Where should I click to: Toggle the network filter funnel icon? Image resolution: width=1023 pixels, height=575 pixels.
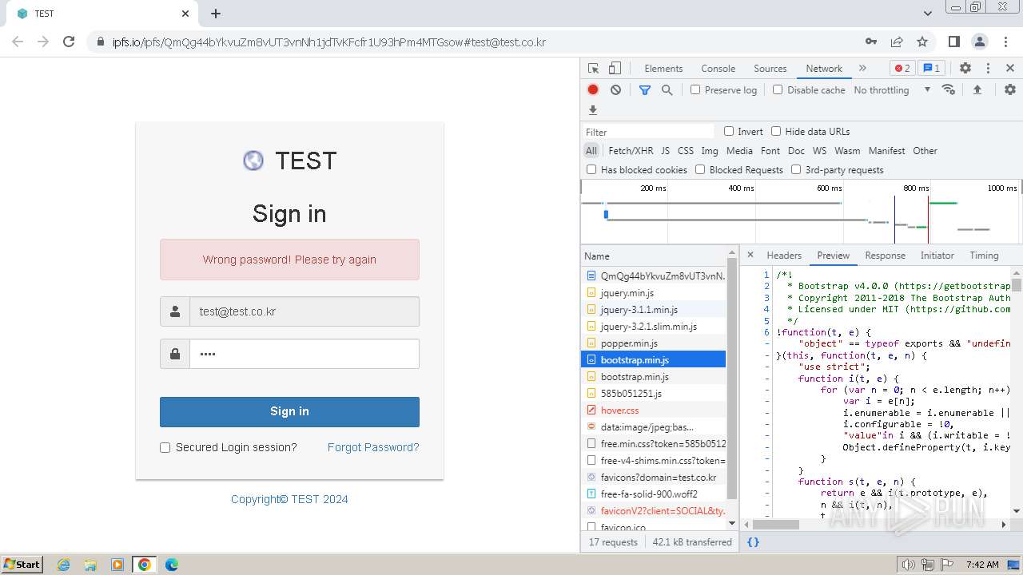tap(645, 90)
